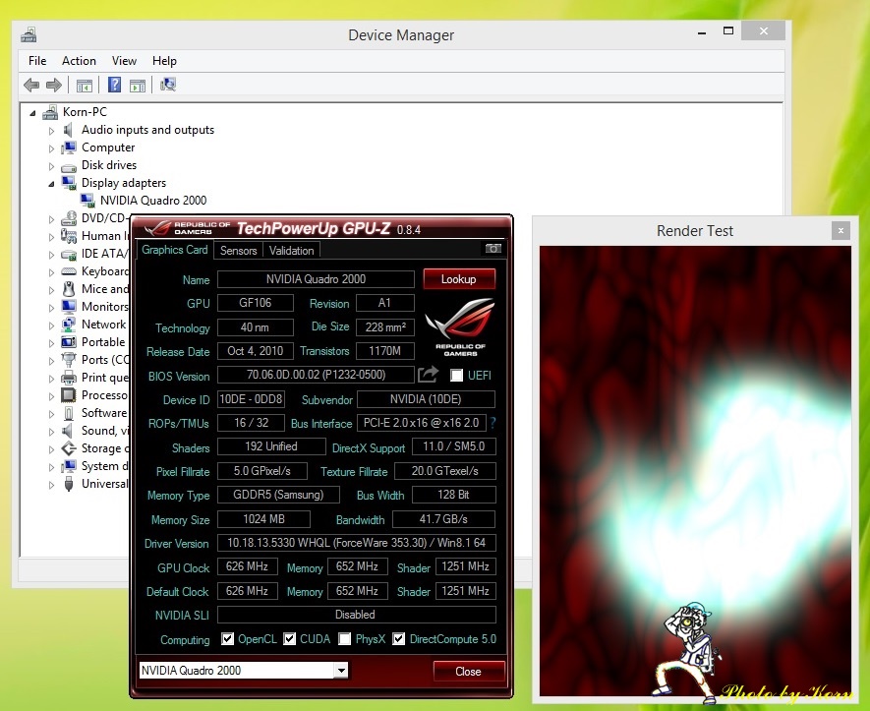Click the Close button in GPU-Z
Viewport: 870px width, 711px height.
pos(468,671)
